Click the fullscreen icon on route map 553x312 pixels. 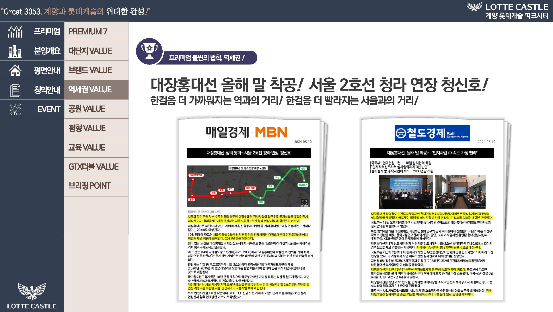[305, 202]
